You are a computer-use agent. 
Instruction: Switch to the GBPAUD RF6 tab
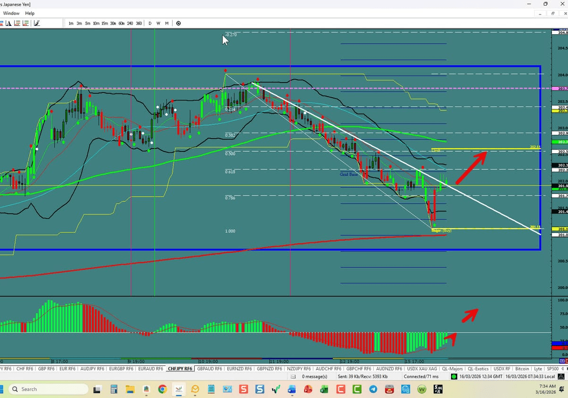tap(209, 368)
